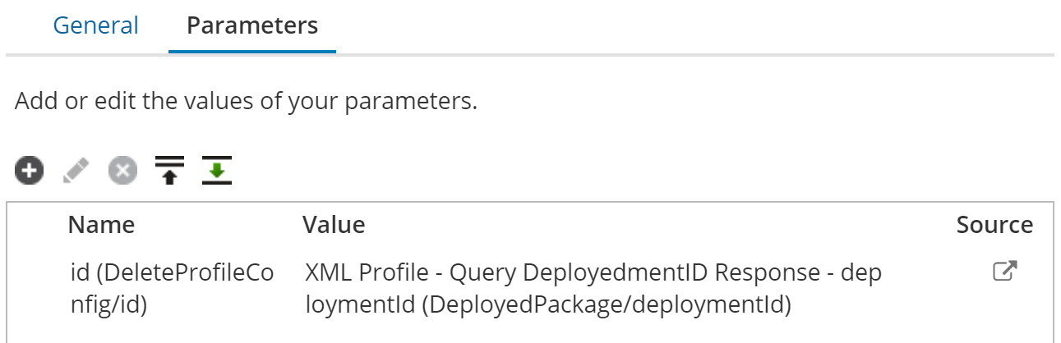The height and width of the screenshot is (343, 1061).
Task: Select the id (DeleteProfileConfig/id) parameter name
Action: (173, 272)
